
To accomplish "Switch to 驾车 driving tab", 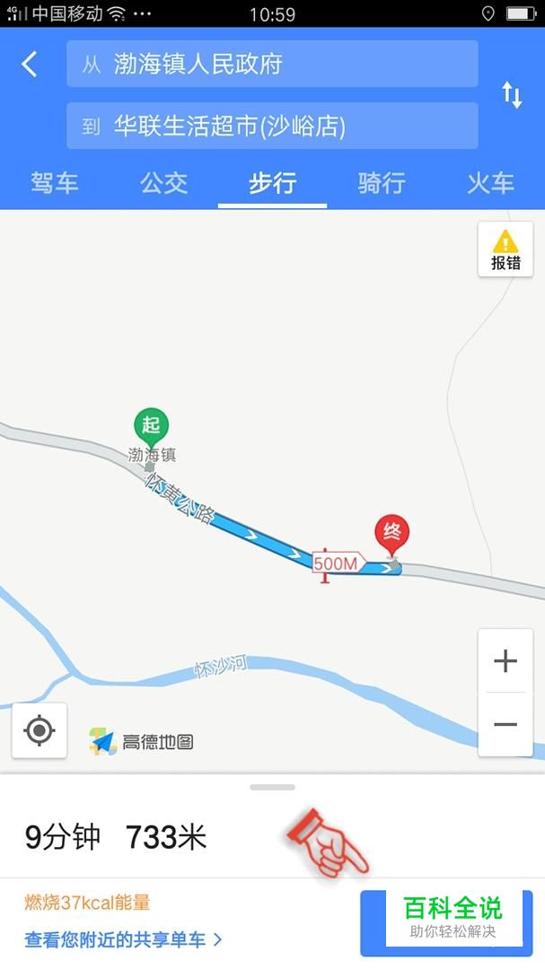I will coord(55,183).
